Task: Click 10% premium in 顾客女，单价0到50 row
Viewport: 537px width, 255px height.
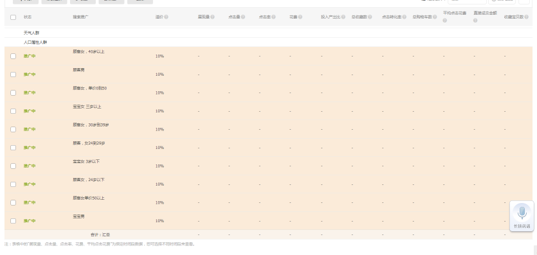Action: click(159, 92)
